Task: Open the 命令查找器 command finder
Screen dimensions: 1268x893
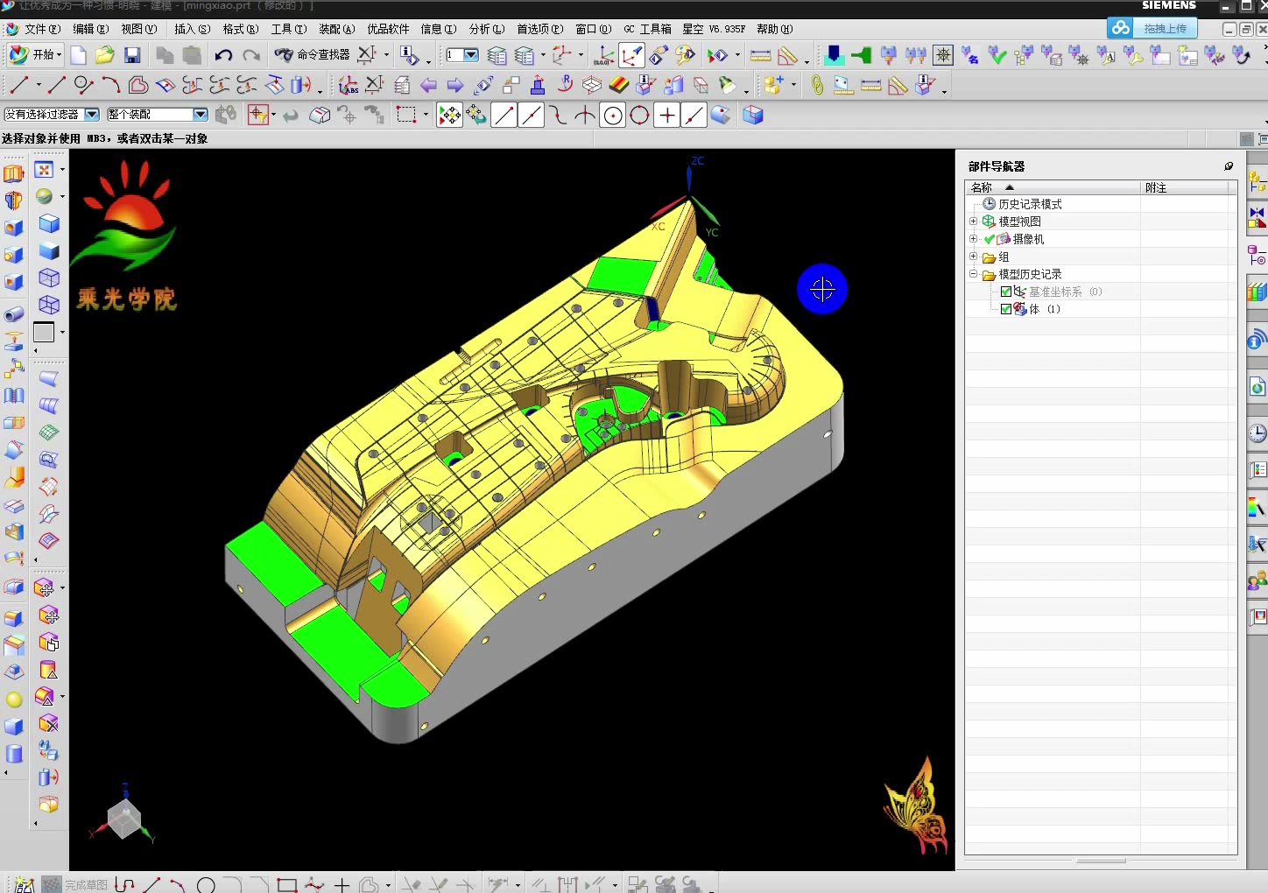Action: pyautogui.click(x=313, y=54)
